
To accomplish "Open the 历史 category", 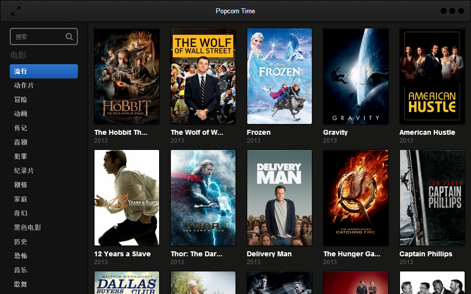I will pos(21,242).
